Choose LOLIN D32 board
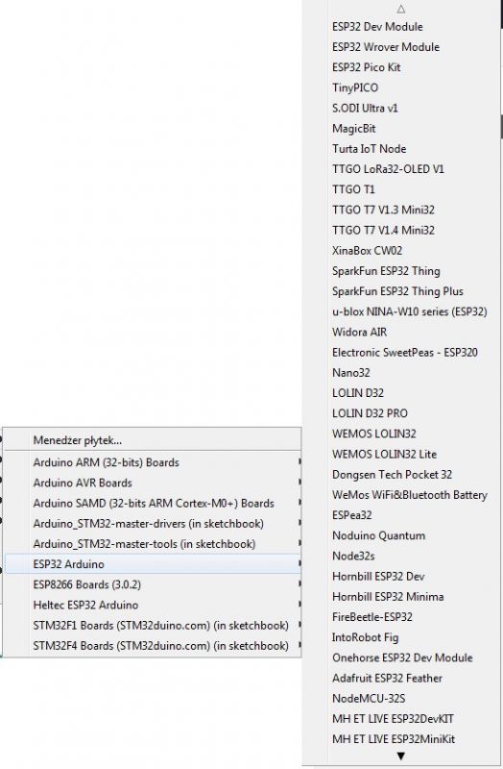The height and width of the screenshot is (769, 503). click(x=401, y=393)
